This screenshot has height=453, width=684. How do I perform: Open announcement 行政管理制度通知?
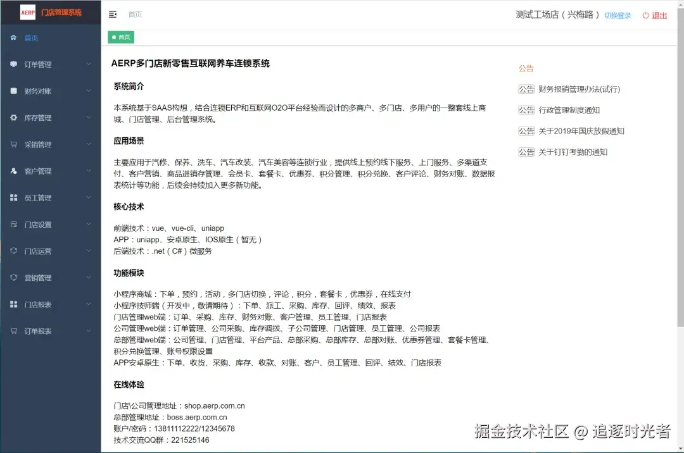tap(569, 110)
